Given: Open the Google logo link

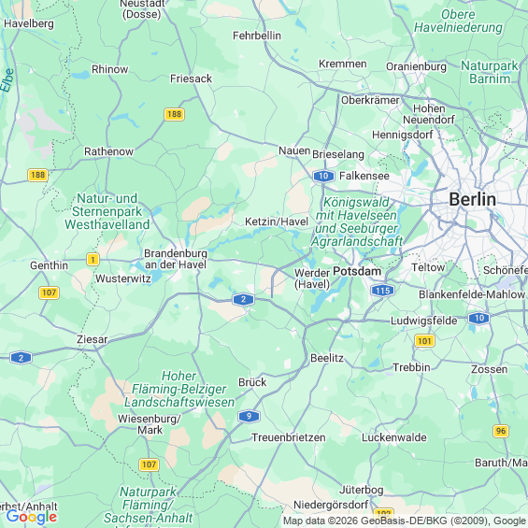Looking at the screenshot, I should point(32,517).
